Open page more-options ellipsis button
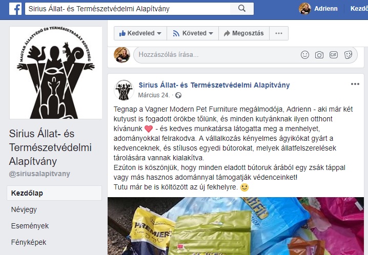The width and height of the screenshot is (368, 255). [279, 33]
